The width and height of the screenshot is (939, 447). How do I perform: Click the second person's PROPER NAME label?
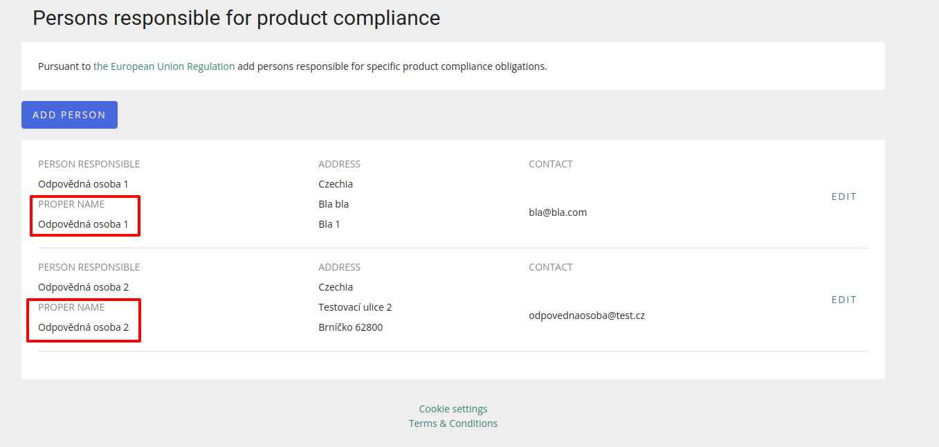pyautogui.click(x=71, y=307)
